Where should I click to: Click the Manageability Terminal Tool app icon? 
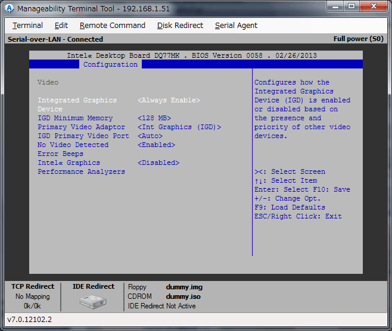(x=10, y=8)
